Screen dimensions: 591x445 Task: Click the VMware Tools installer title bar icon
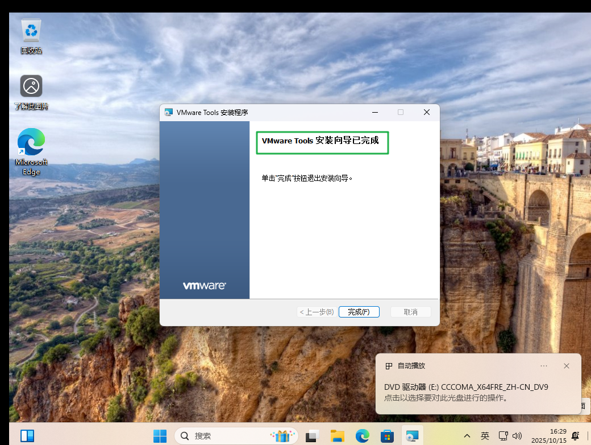[168, 113]
